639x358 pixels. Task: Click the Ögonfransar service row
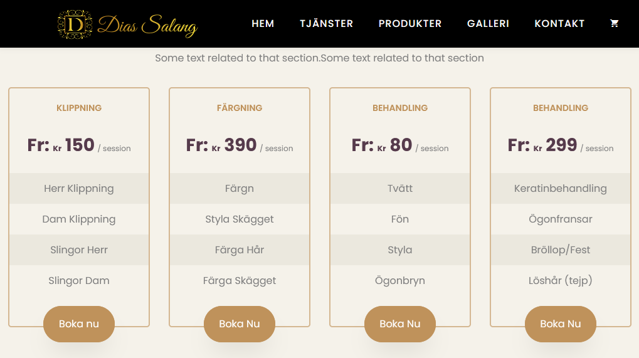(561, 219)
